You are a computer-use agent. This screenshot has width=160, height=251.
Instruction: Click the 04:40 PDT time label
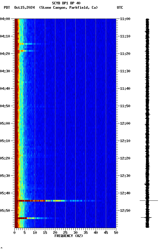point(5,89)
